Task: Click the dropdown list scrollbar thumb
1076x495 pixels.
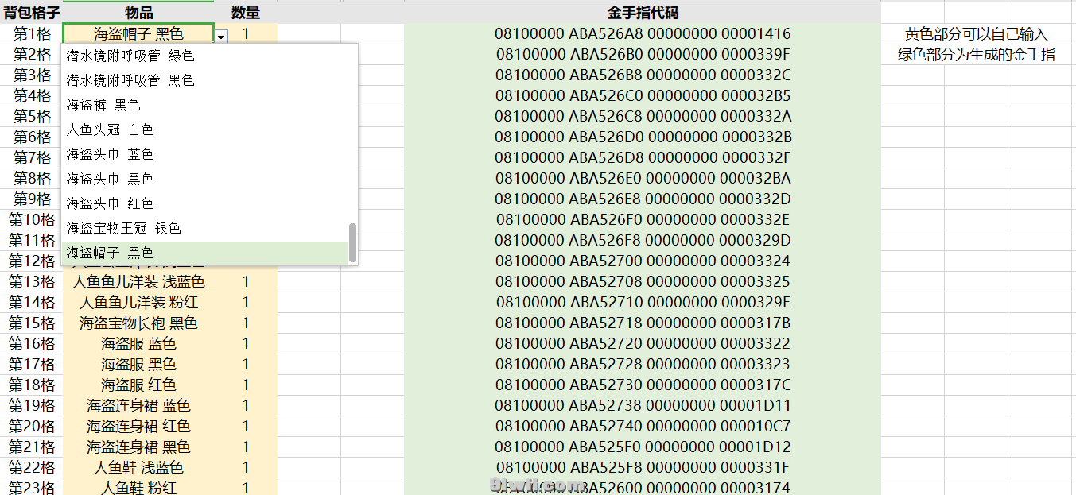Action: coord(353,242)
